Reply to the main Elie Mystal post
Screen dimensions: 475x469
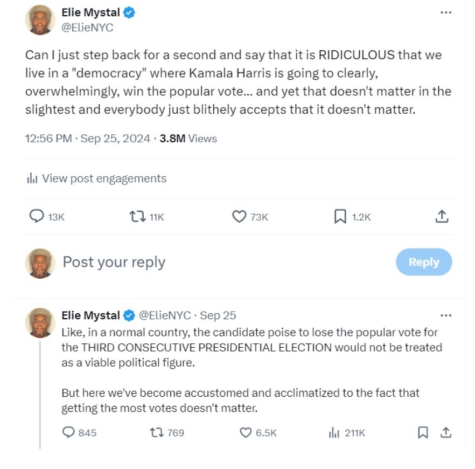coord(37,217)
